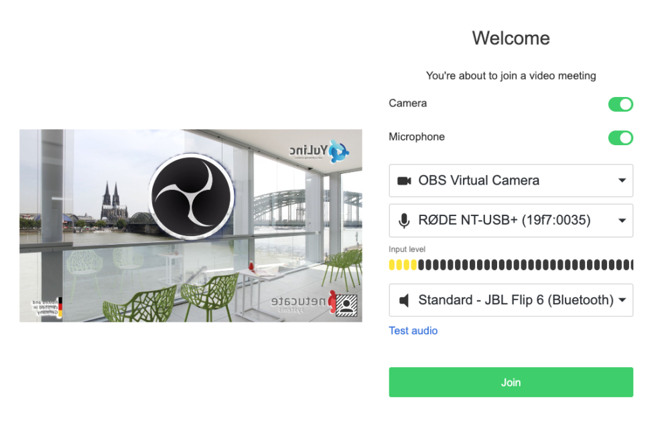Click the Test audio link

point(413,330)
